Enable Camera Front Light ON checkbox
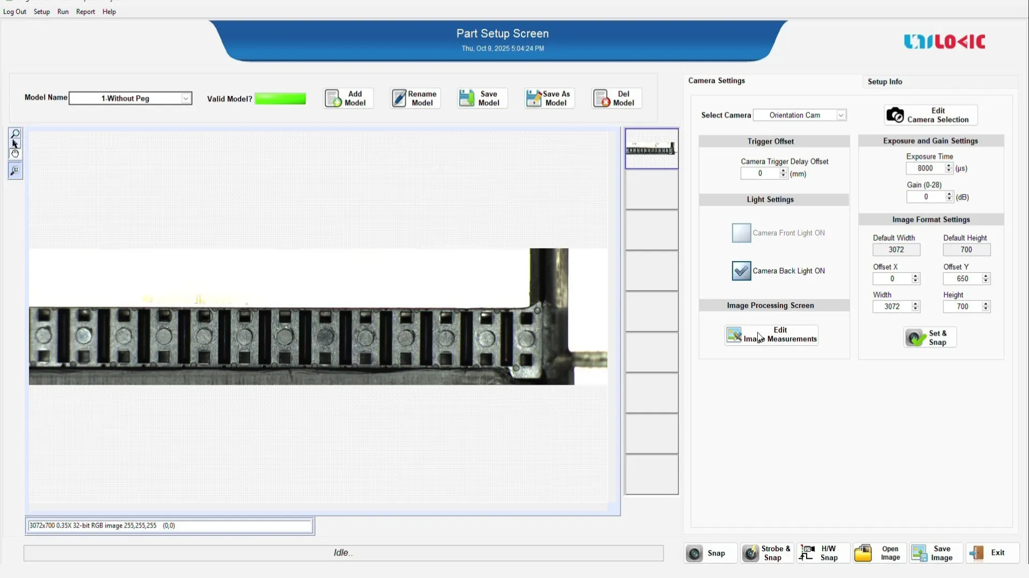 click(x=741, y=233)
